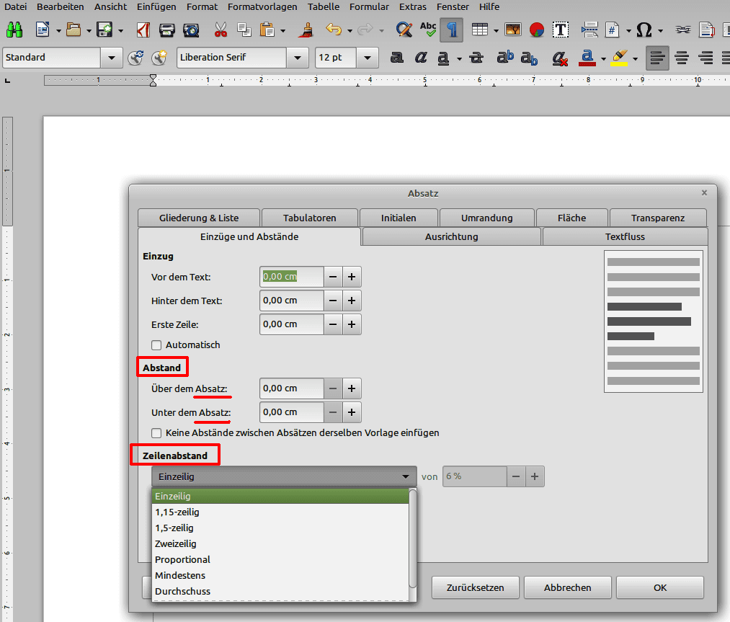
Task: Open dropdown arrow next to Undo icon
Action: 350,31
